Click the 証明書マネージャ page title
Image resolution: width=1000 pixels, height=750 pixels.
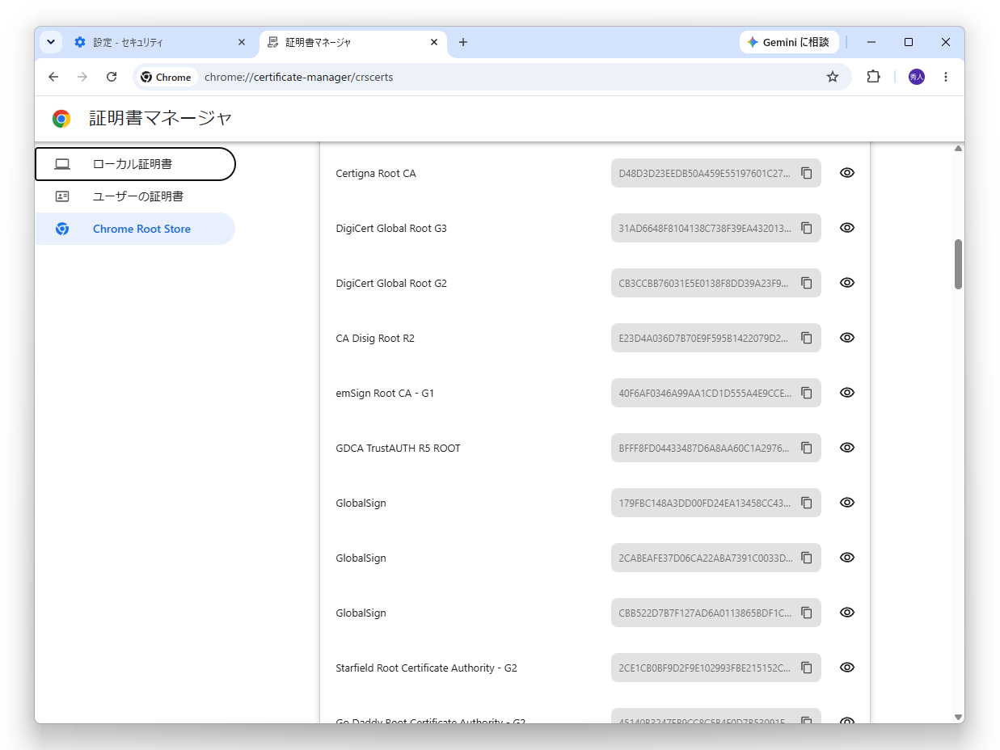tap(161, 118)
